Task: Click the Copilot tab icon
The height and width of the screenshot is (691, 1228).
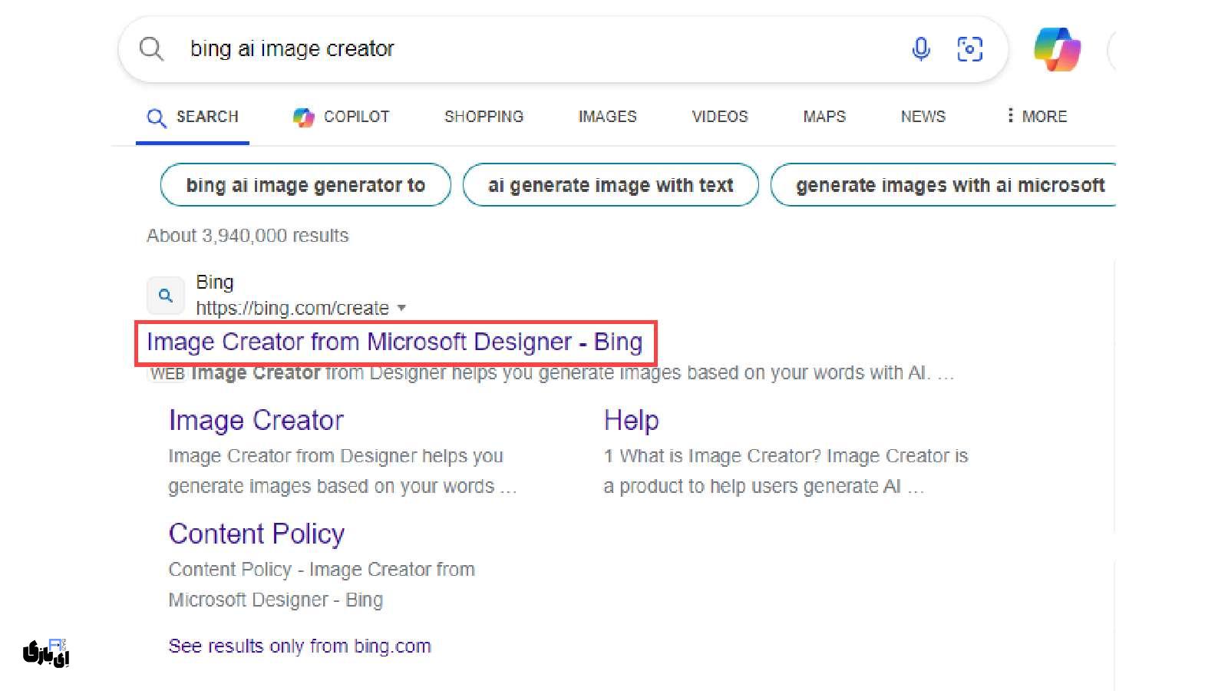Action: click(x=303, y=117)
